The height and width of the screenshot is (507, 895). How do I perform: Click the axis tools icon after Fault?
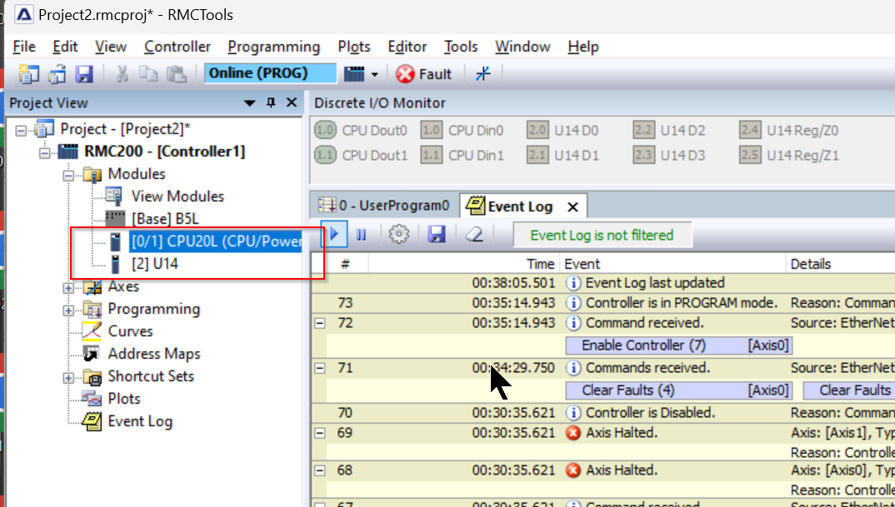(482, 73)
